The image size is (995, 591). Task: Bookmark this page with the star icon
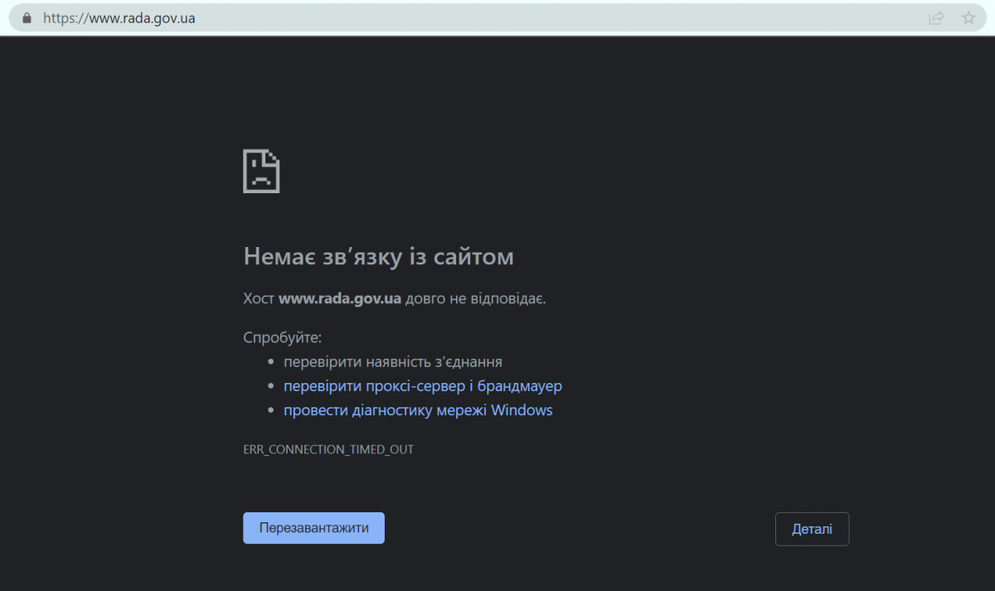coord(968,17)
